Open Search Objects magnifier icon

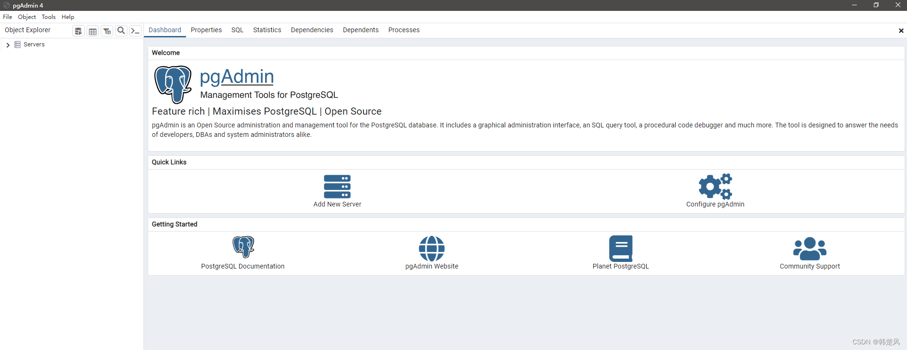tap(121, 31)
